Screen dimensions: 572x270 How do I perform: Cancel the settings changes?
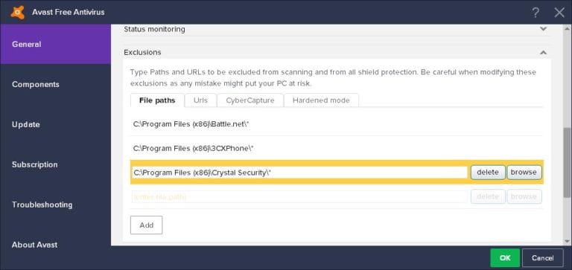point(542,257)
